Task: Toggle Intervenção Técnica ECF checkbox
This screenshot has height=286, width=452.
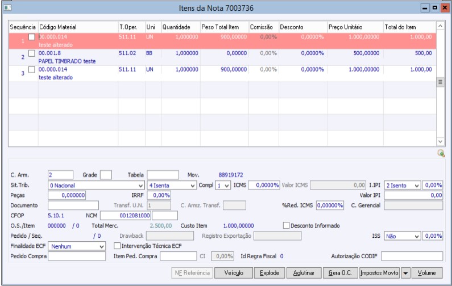Action: click(x=117, y=246)
